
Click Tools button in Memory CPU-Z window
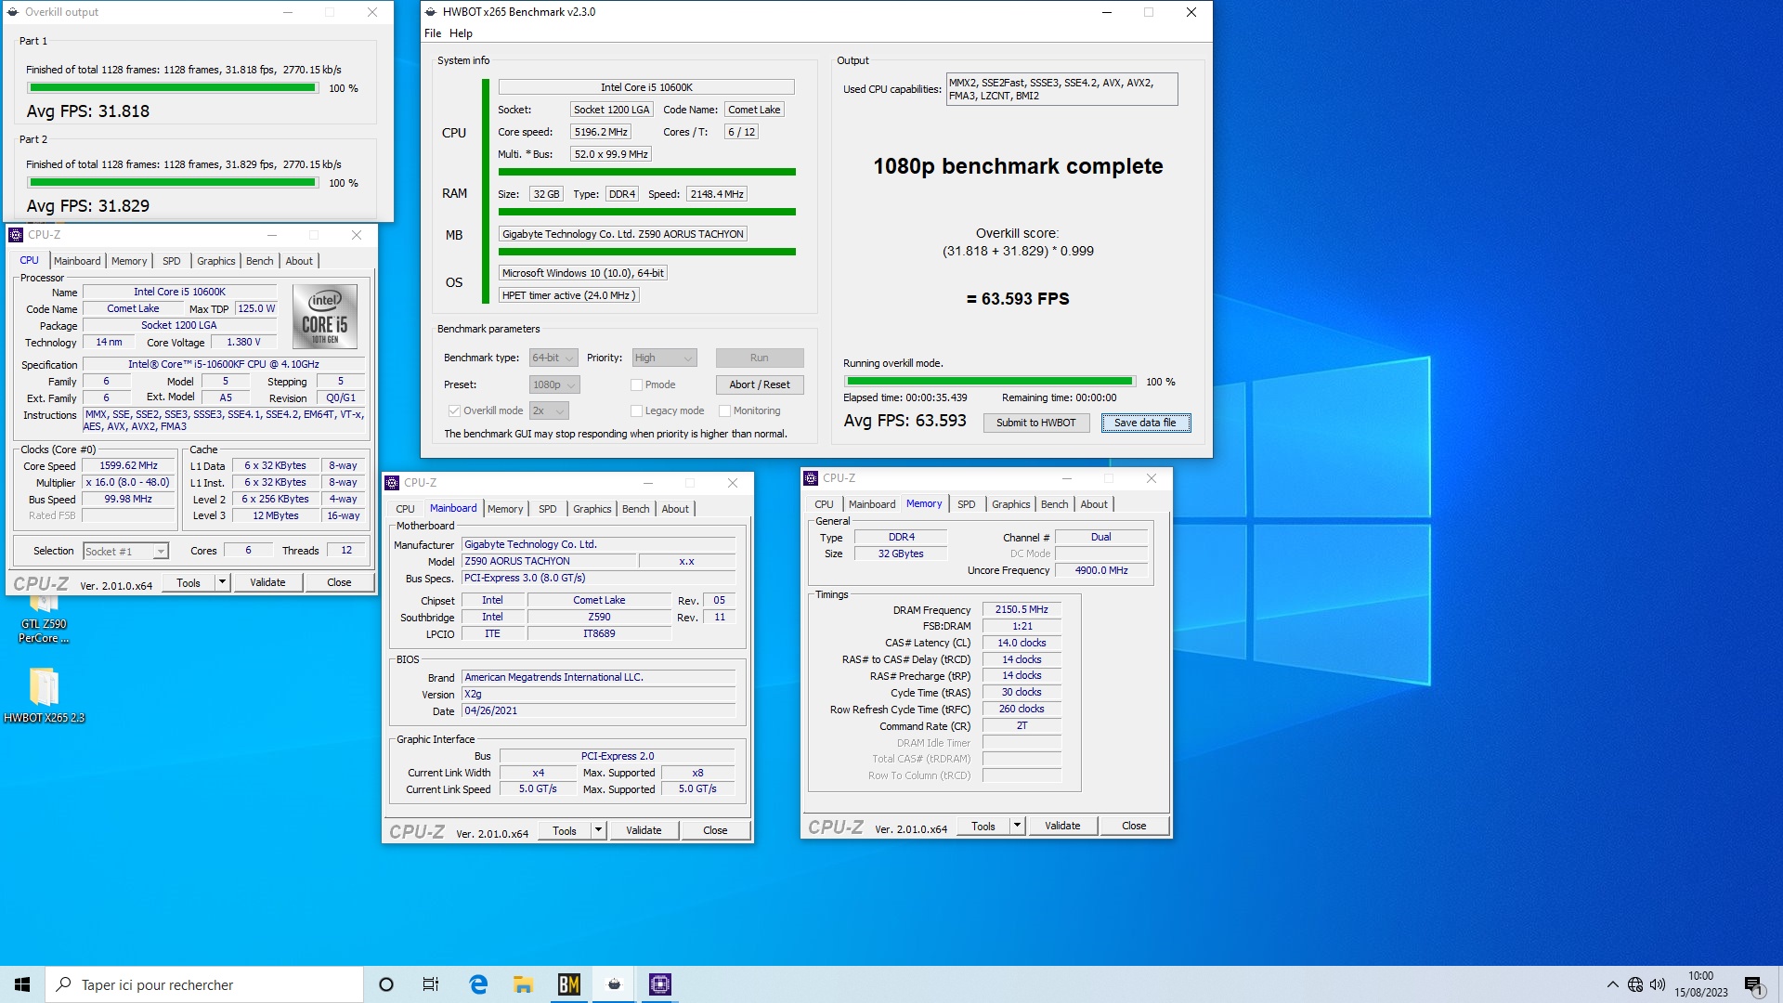pos(983,827)
